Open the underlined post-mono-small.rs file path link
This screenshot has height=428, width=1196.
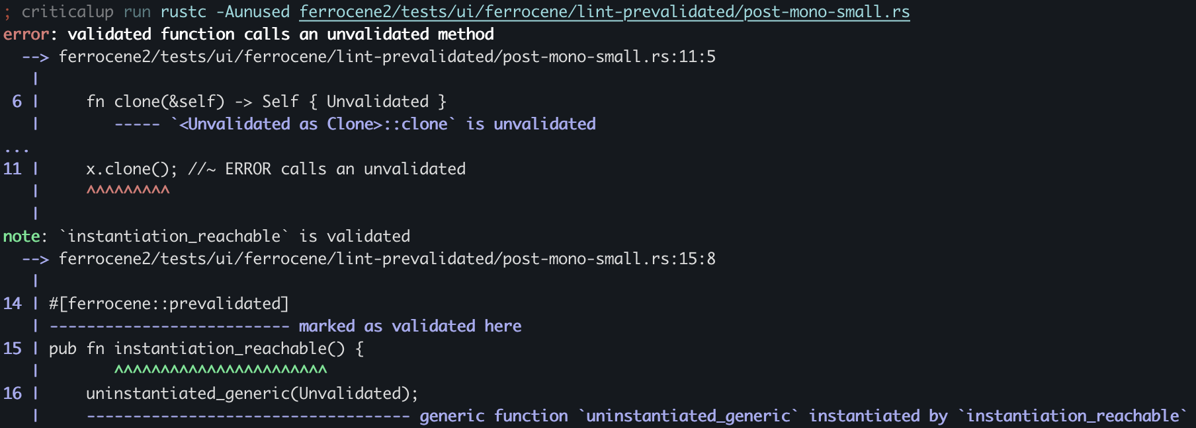[x=604, y=12]
